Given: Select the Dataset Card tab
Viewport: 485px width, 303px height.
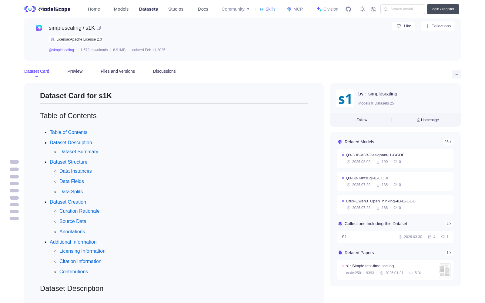Looking at the screenshot, I should (37, 71).
